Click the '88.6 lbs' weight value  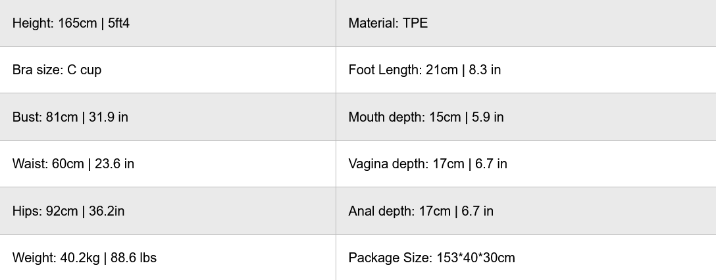point(134,258)
